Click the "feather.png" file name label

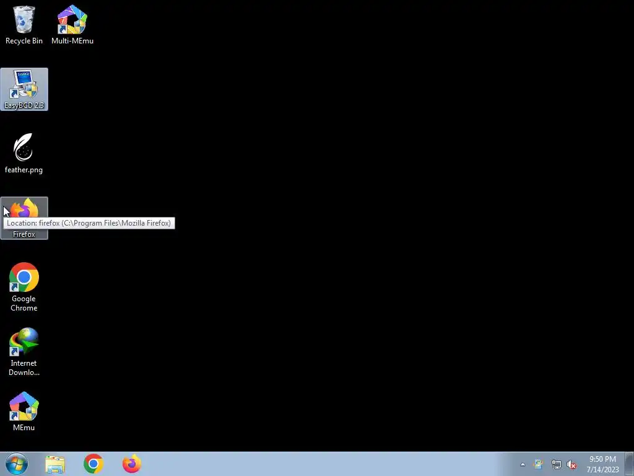coord(24,170)
